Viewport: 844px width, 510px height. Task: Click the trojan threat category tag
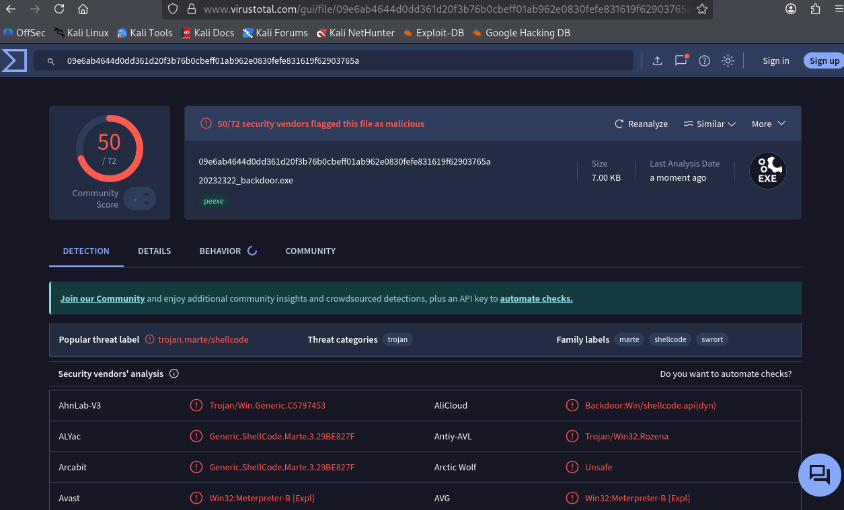pyautogui.click(x=397, y=339)
